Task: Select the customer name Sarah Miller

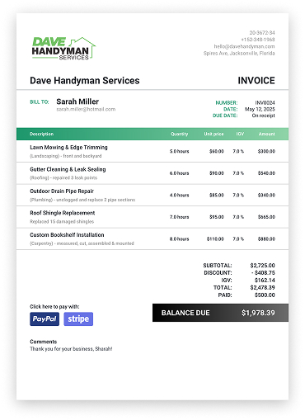Action: pos(77,101)
